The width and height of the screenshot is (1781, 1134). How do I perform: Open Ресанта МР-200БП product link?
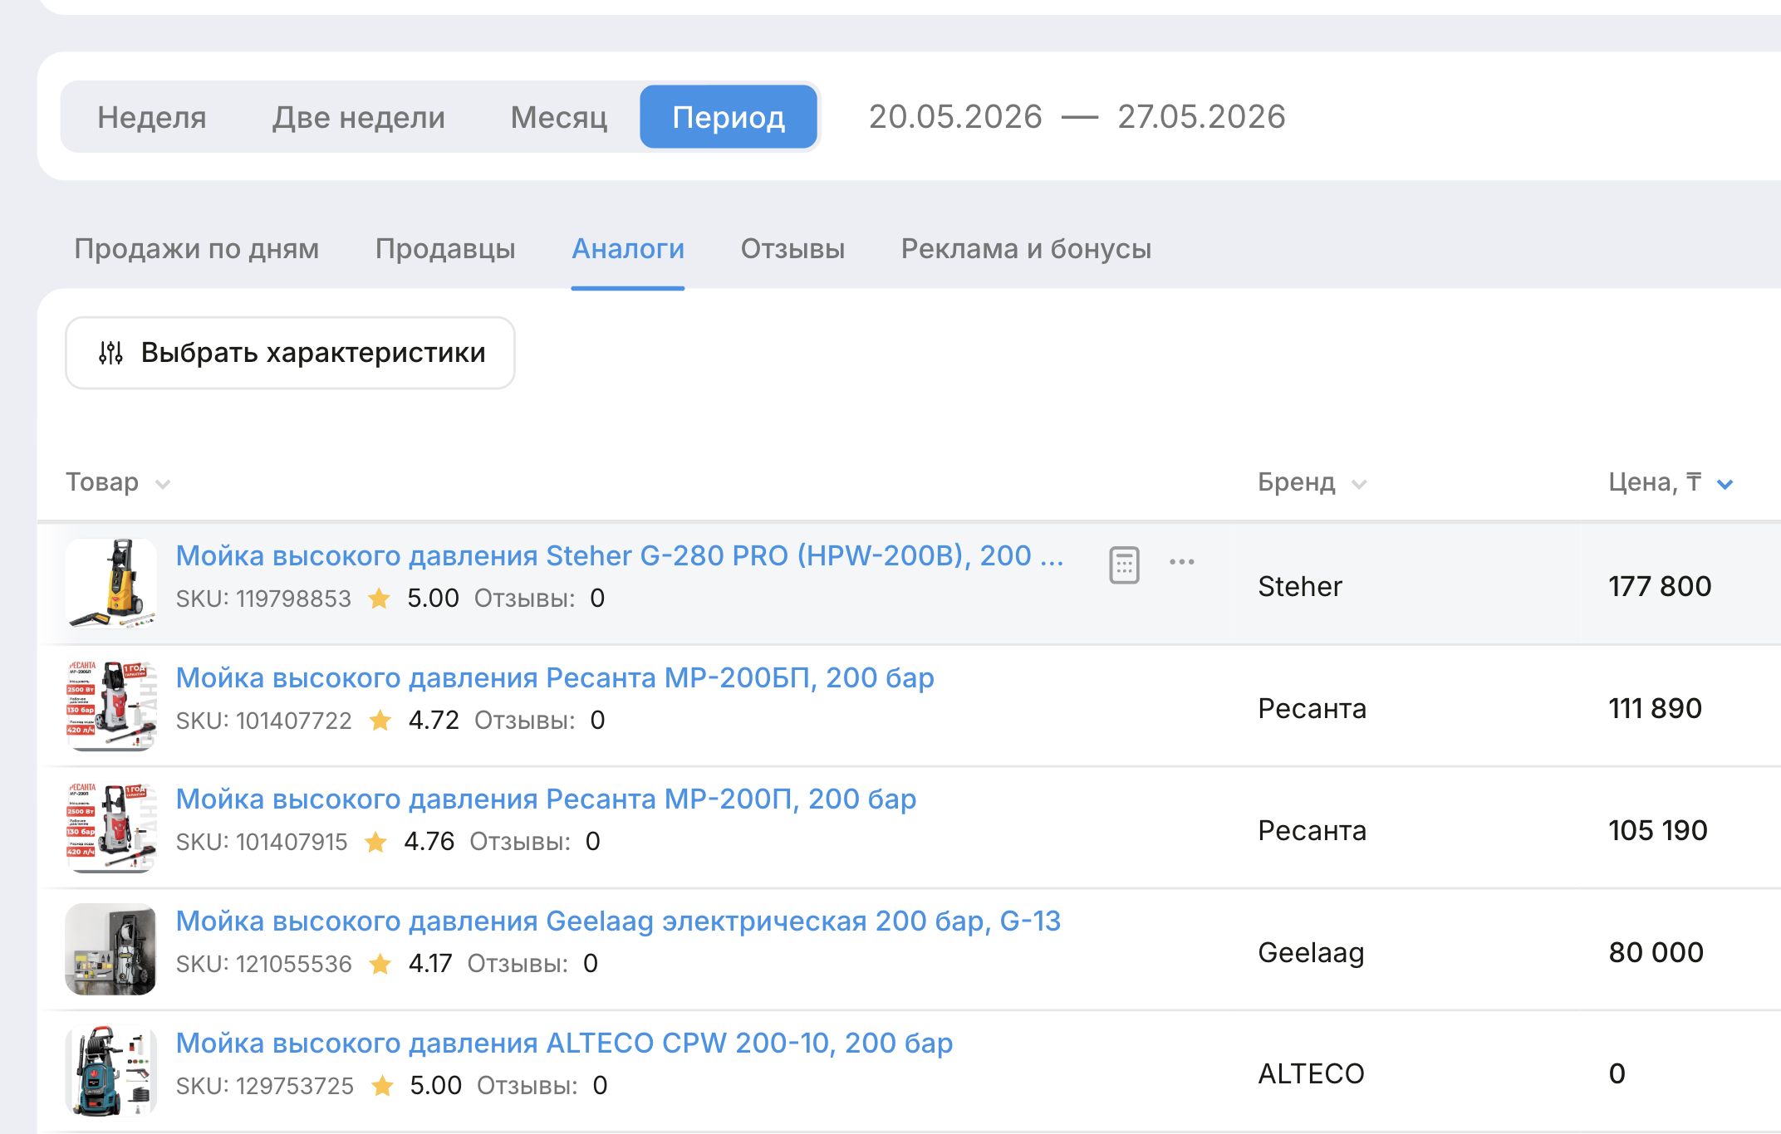click(555, 677)
